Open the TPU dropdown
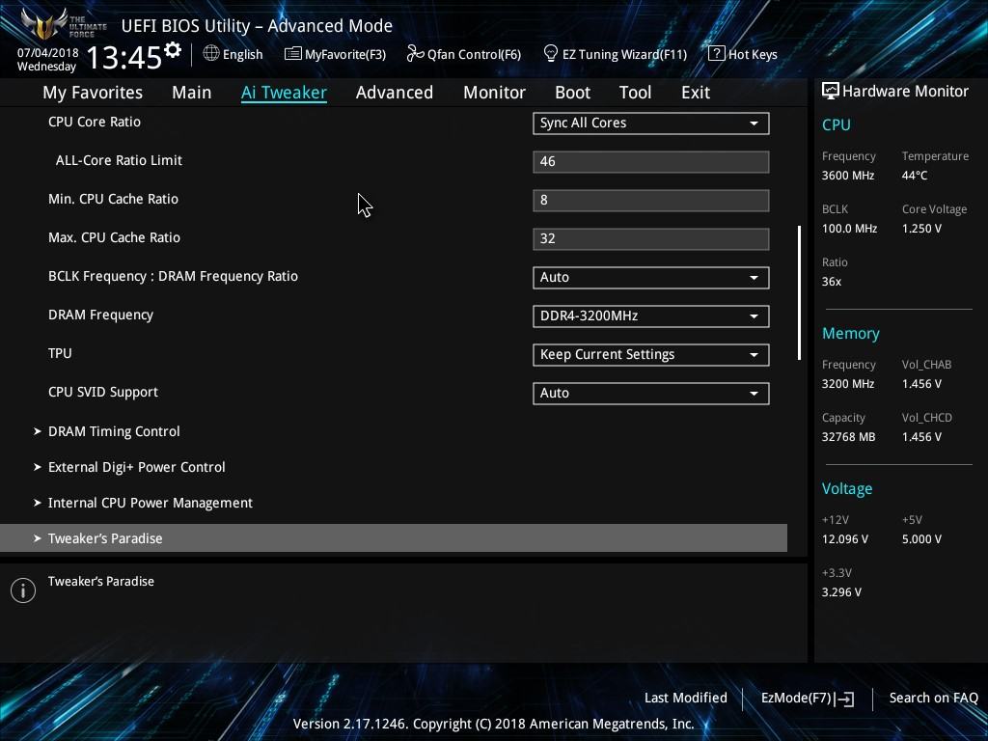Screen dimensions: 988x741 (651, 355)
